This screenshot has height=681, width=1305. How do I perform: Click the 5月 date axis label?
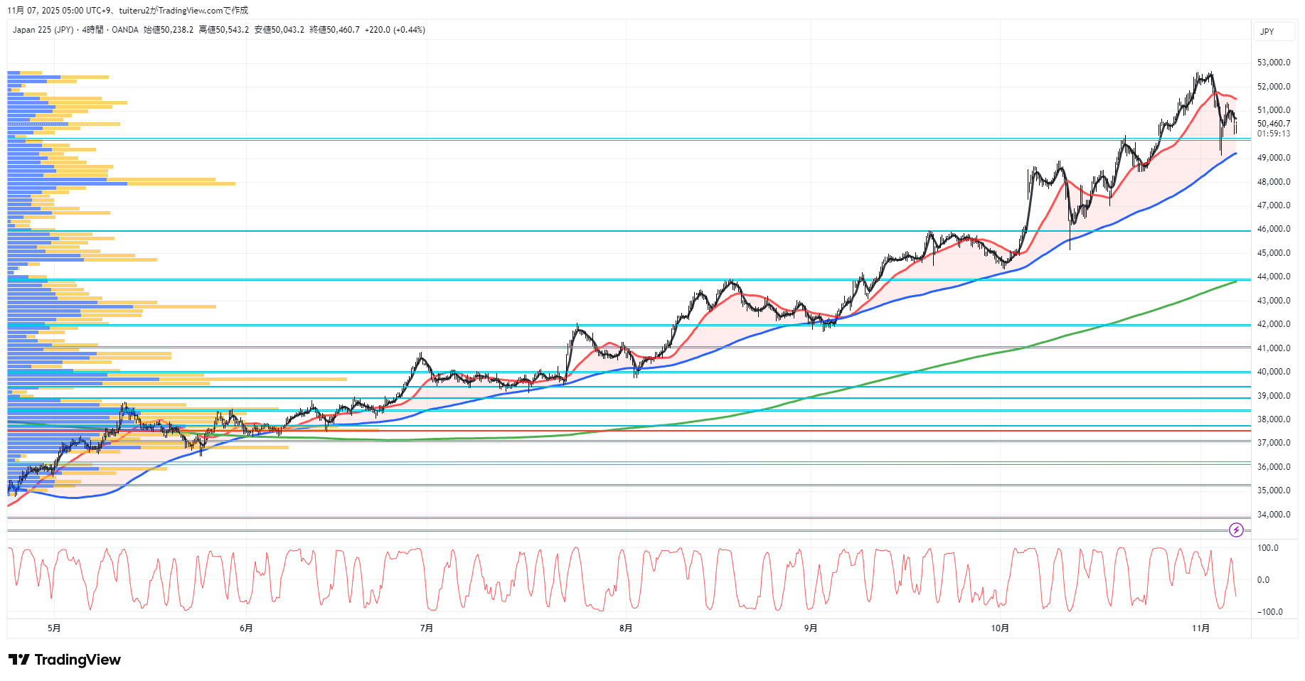coord(54,628)
